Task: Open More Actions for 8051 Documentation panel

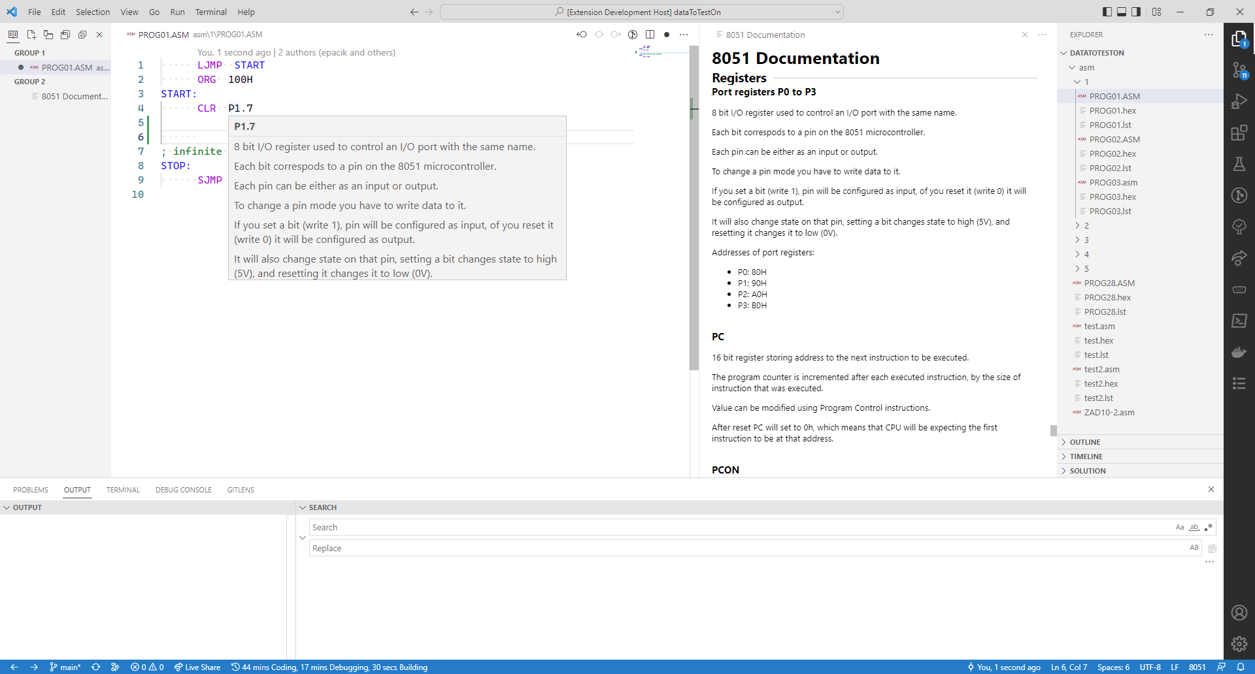Action: pos(1042,35)
